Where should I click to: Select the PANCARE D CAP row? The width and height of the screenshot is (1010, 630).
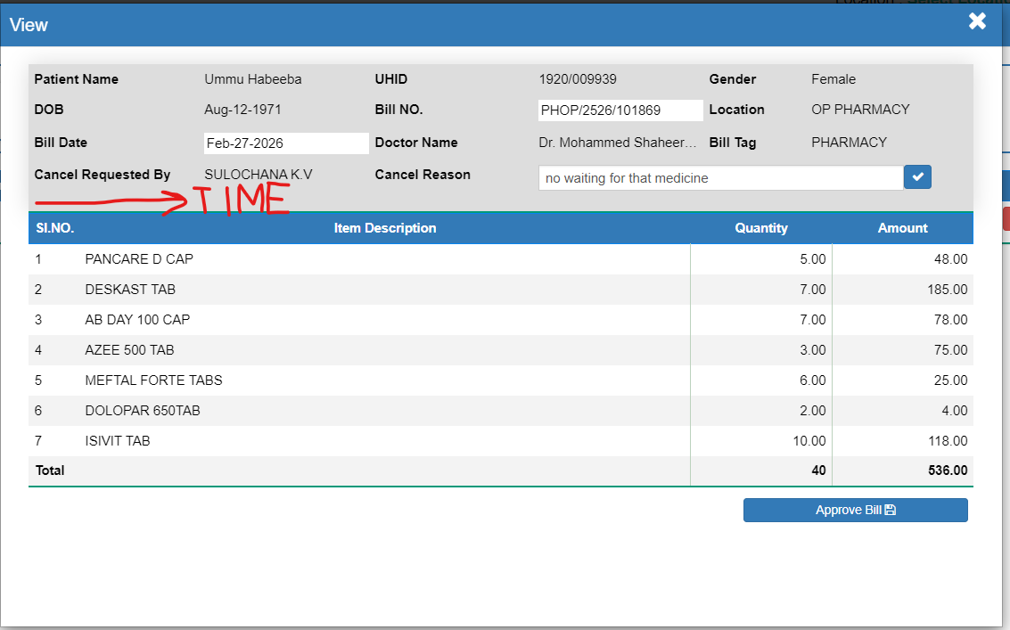tap(139, 259)
